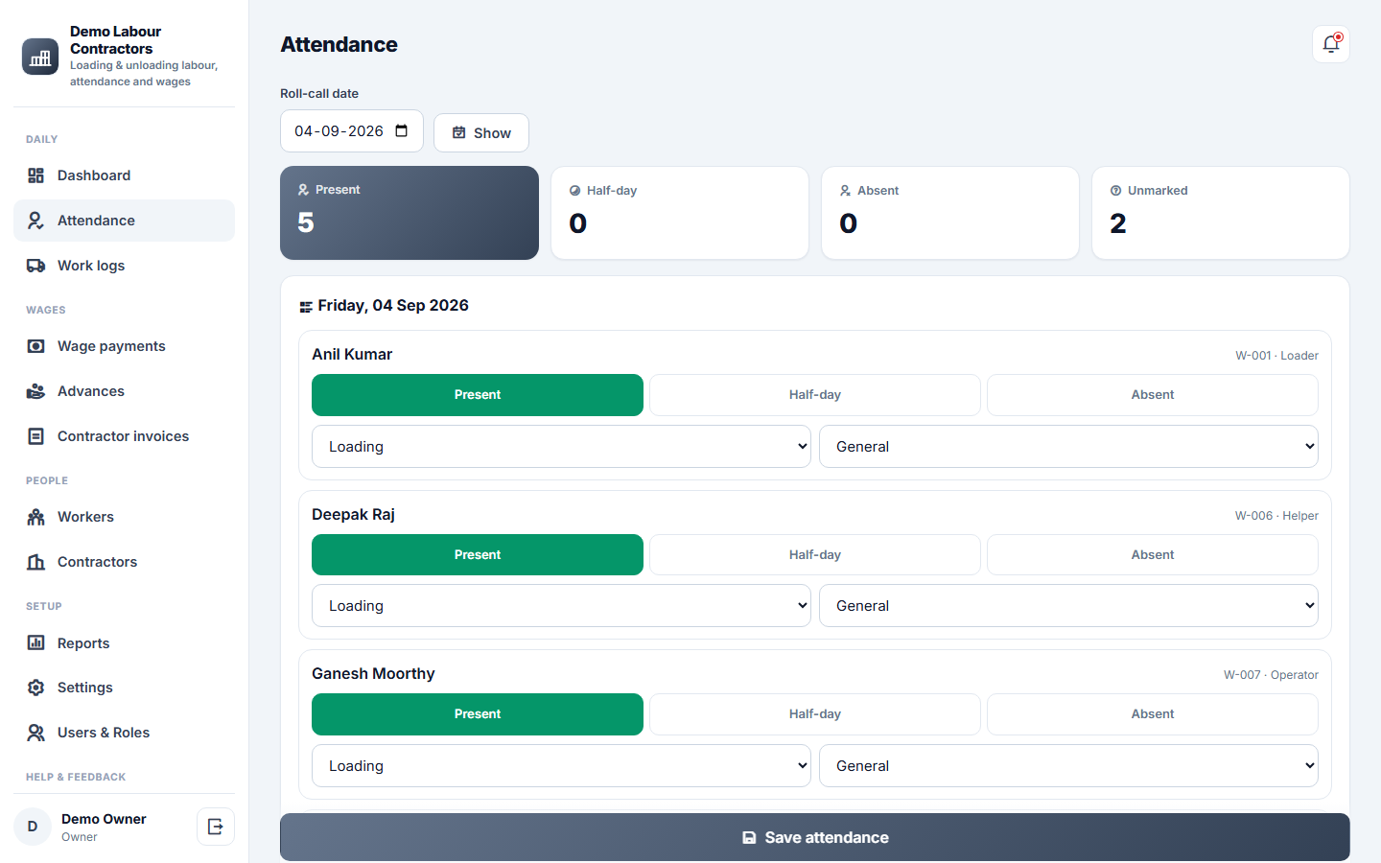This screenshot has width=1381, height=863.
Task: Click the Roll-call date input field
Action: 352,131
